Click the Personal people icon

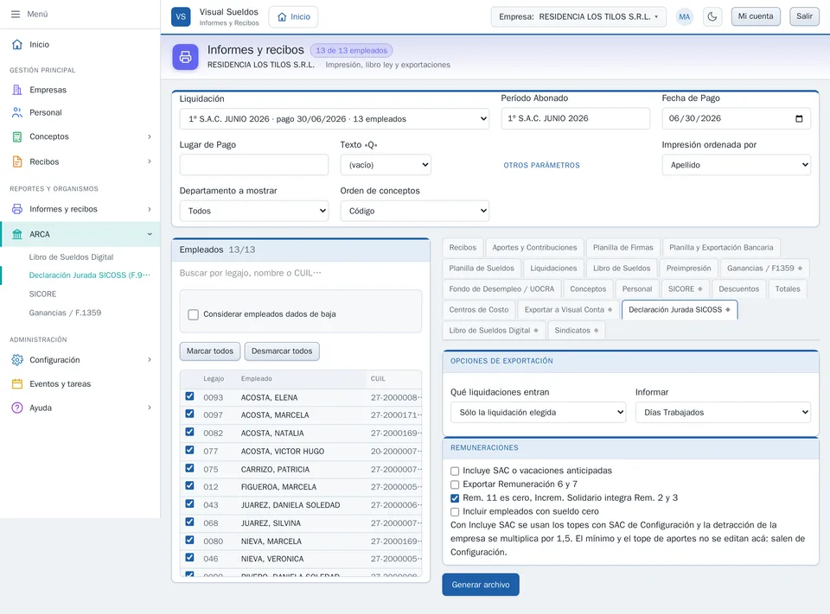point(17,112)
